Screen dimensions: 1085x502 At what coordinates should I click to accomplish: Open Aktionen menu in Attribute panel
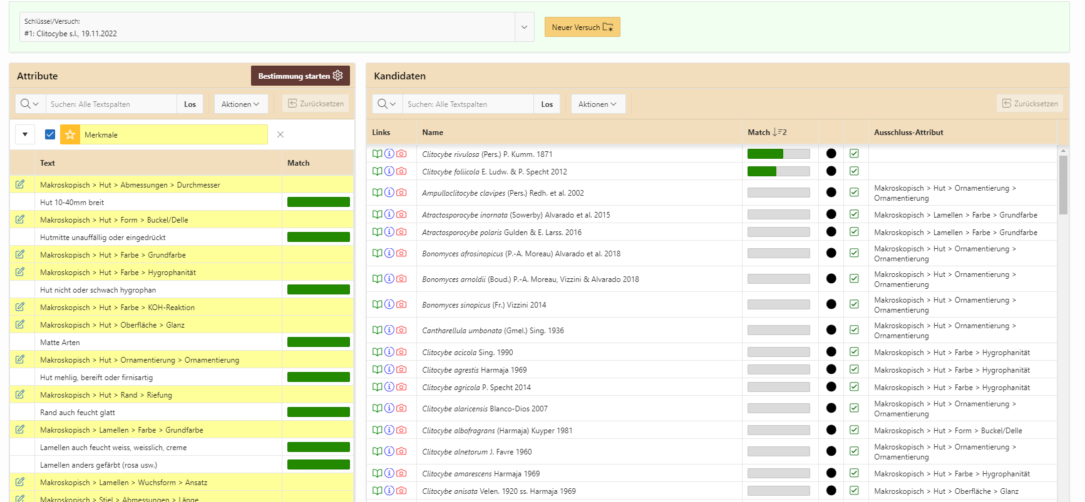pyautogui.click(x=240, y=104)
